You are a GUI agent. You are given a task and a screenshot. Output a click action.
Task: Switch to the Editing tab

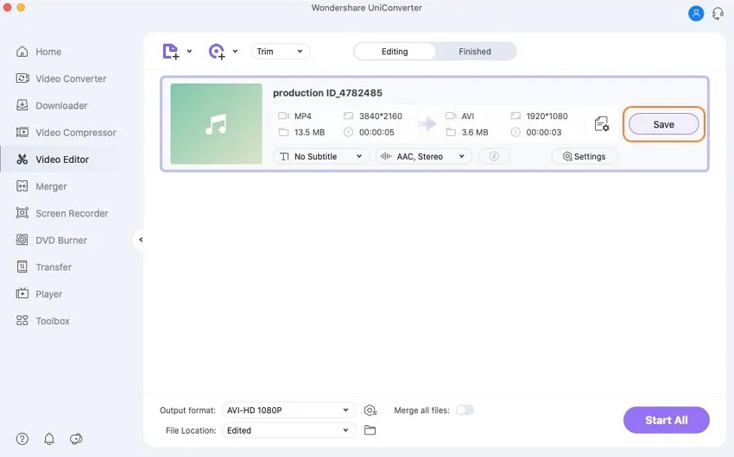(395, 52)
